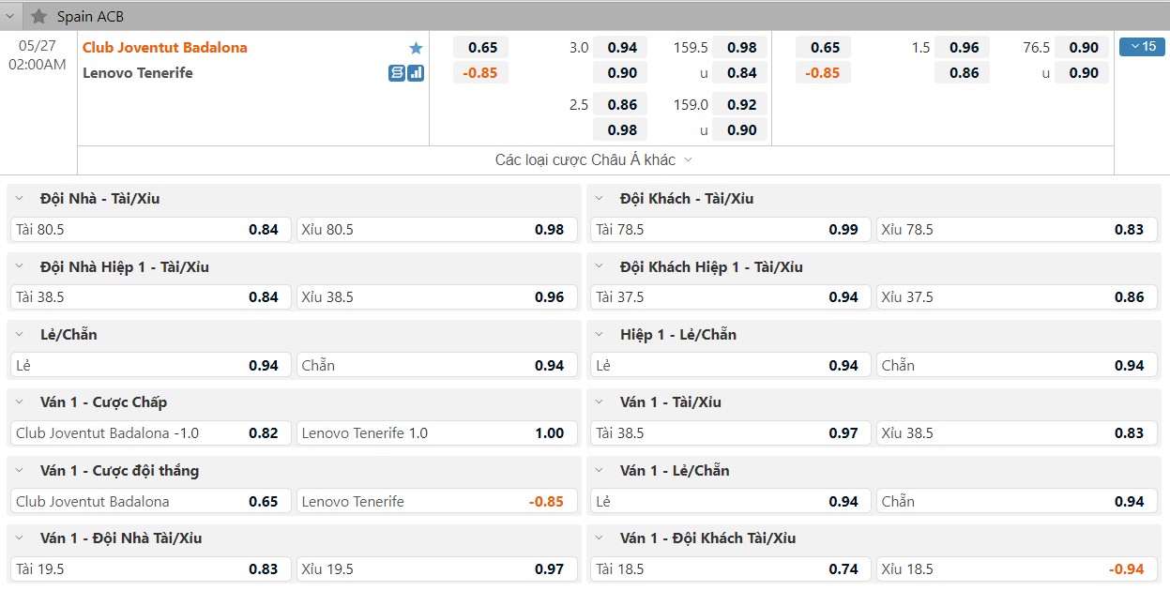This screenshot has height=591, width=1170.
Task: Collapse Ván 1 - Cược Chấp section
Action: pyautogui.click(x=20, y=402)
